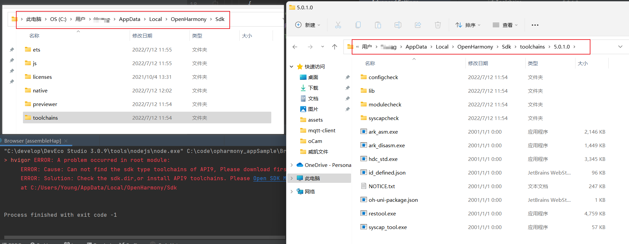The image size is (629, 244).
Task: Open the oCam folder in sidebar
Action: click(315, 141)
